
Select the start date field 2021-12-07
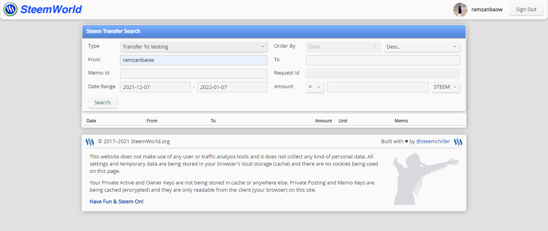tap(155, 87)
